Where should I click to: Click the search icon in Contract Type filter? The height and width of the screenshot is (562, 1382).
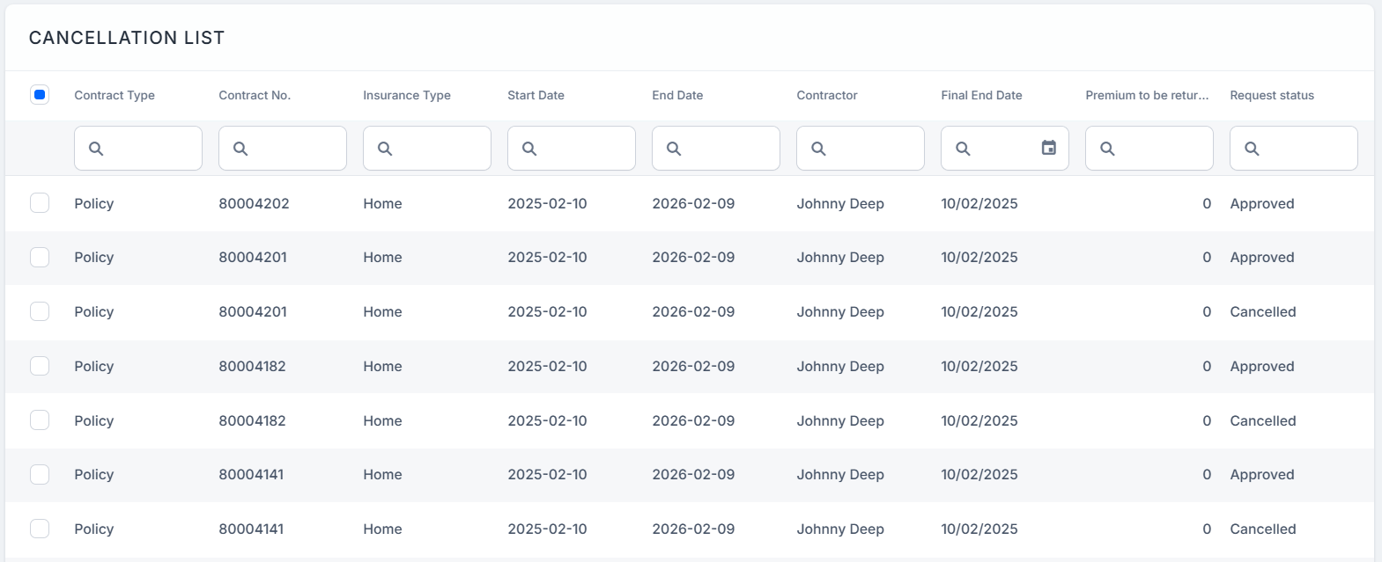click(96, 149)
